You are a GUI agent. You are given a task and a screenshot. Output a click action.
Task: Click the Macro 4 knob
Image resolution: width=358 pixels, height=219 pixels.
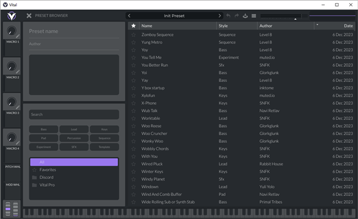tap(11, 137)
